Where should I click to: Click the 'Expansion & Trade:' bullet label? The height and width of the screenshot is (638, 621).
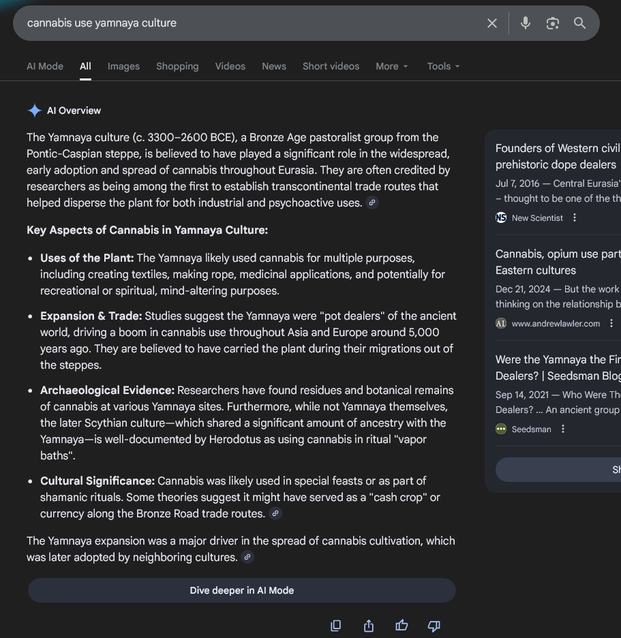pos(91,316)
